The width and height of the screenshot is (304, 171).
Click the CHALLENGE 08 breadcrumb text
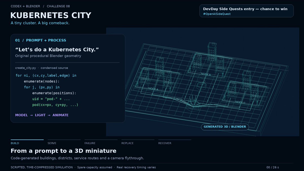click(x=58, y=6)
